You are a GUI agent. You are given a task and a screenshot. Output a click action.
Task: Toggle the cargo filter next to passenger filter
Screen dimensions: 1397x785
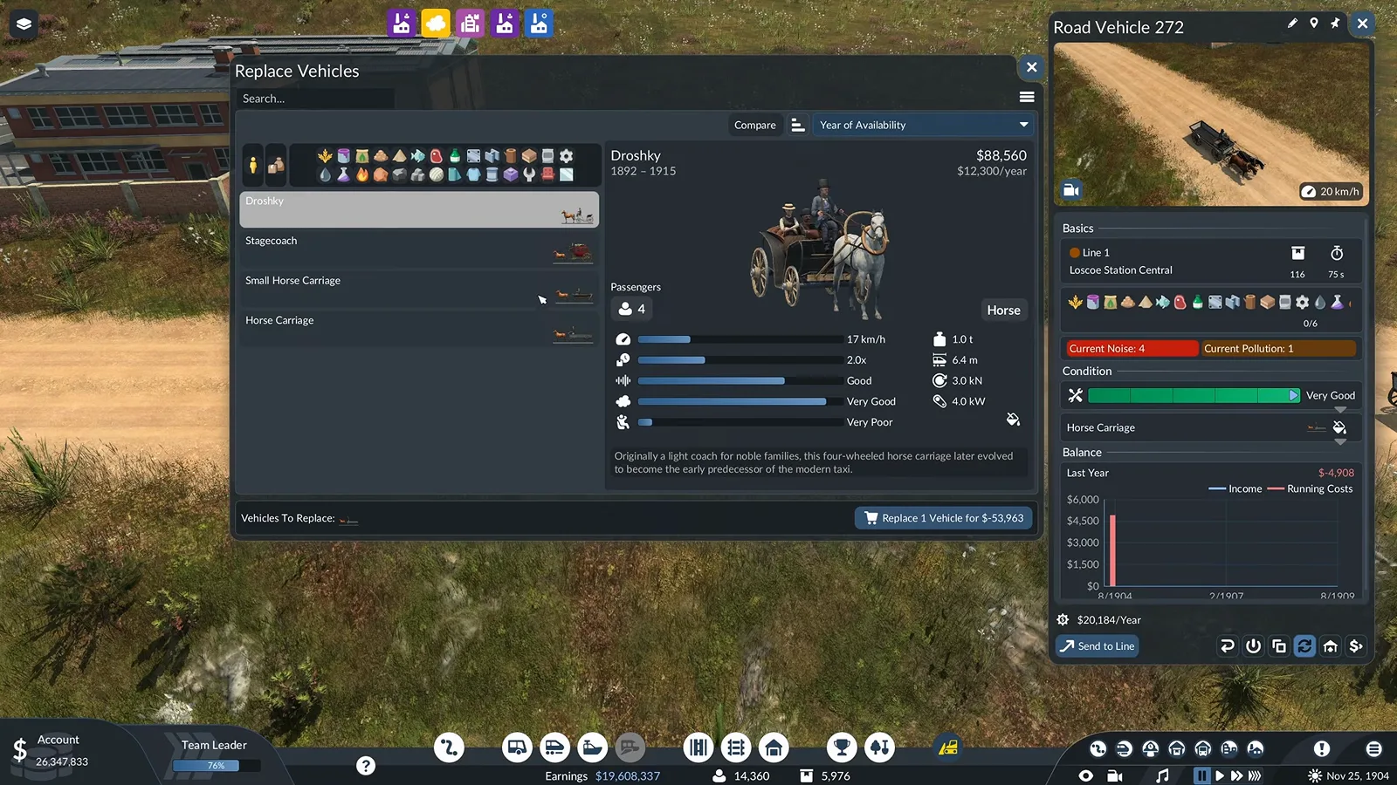276,165
